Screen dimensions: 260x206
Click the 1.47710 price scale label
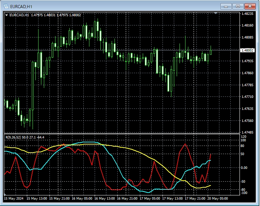(x=247, y=97)
